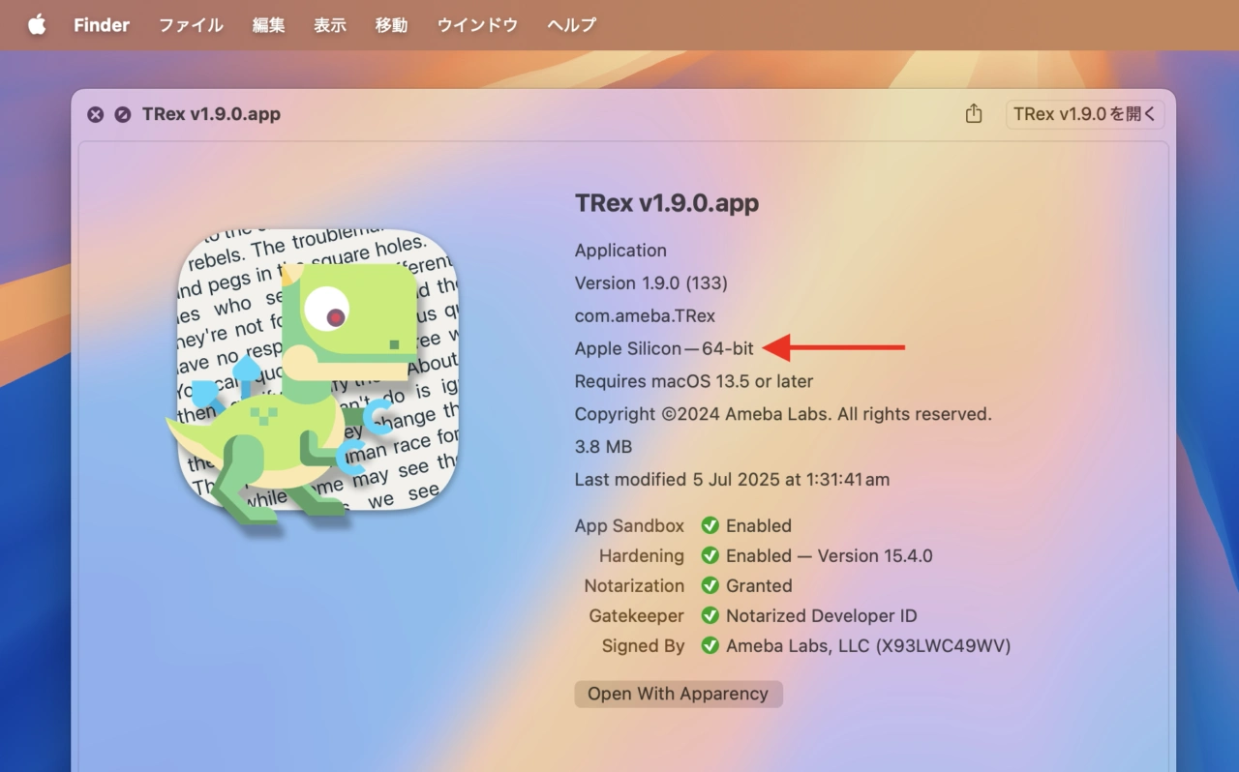This screenshot has width=1239, height=772.
Task: Click the Notarization green checkmark icon
Action: [710, 585]
